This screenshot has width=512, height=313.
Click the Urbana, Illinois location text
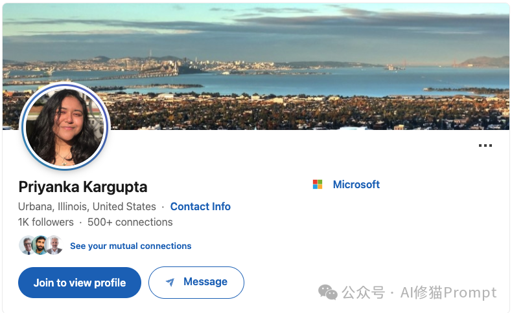87,207
